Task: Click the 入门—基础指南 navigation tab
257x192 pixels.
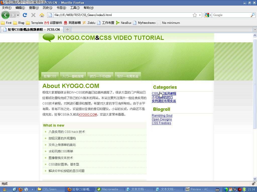Action: [x=73, y=76]
